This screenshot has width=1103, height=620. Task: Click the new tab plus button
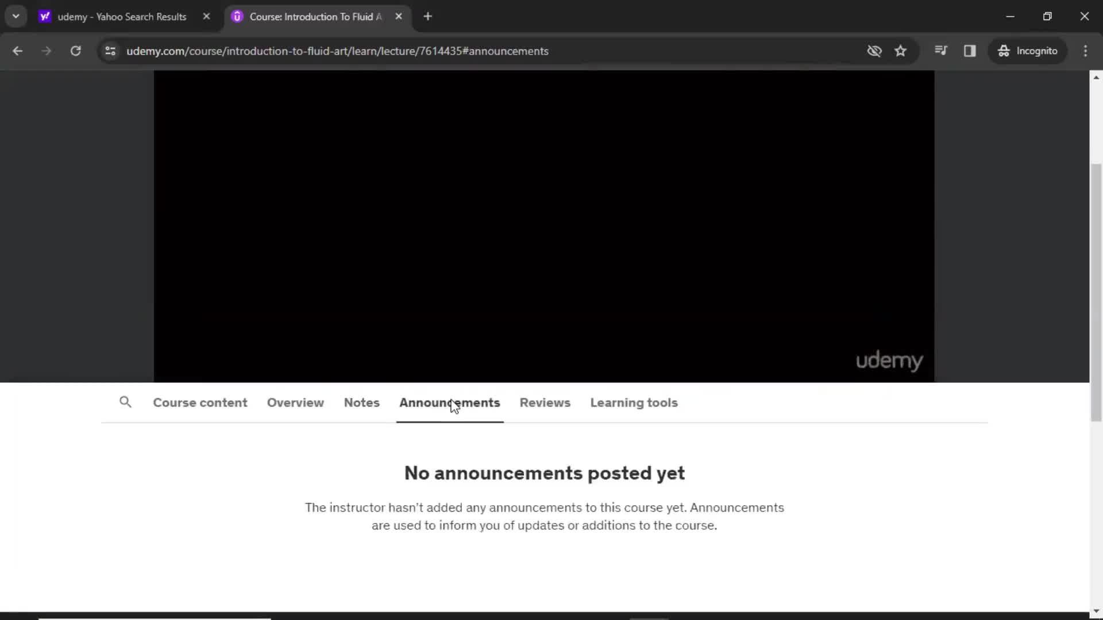point(428,17)
